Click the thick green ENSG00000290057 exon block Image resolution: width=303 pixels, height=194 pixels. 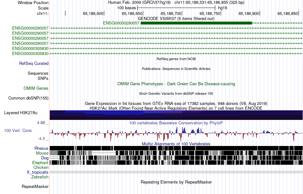(x=196, y=23)
